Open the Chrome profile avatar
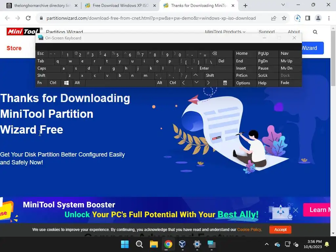This screenshot has height=252, width=336. (318, 18)
